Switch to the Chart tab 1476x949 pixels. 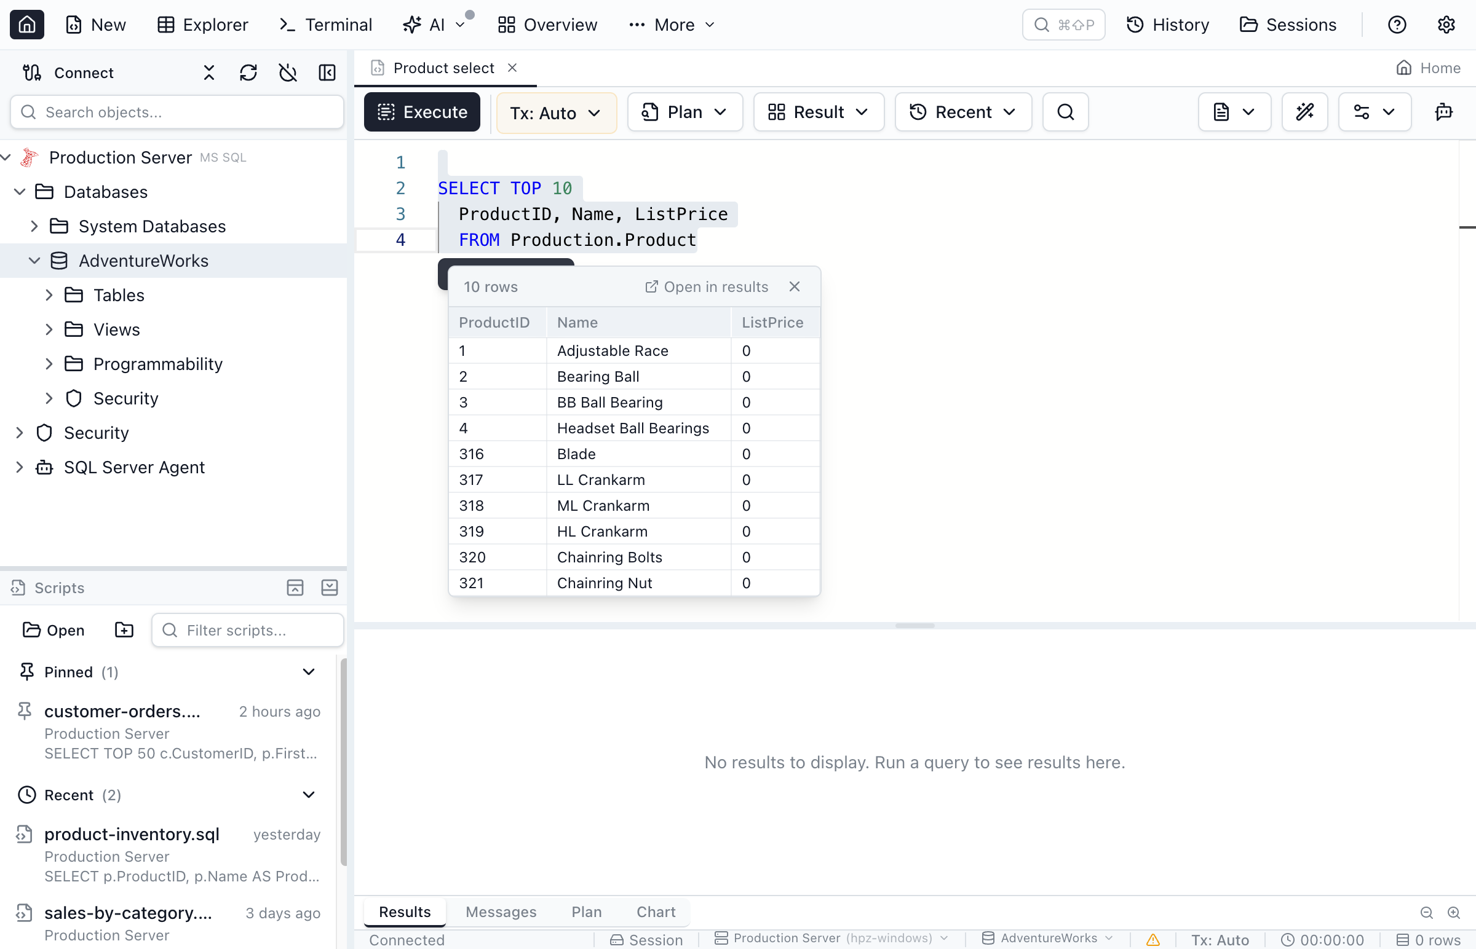[656, 912]
